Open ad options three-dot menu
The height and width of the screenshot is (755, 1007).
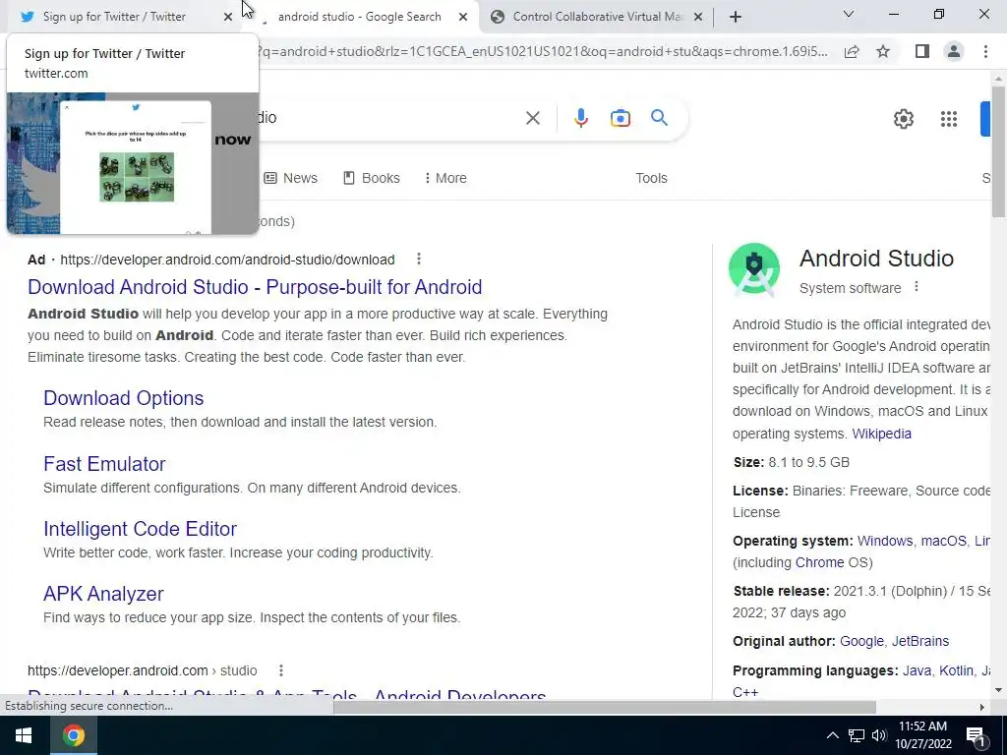(x=419, y=259)
